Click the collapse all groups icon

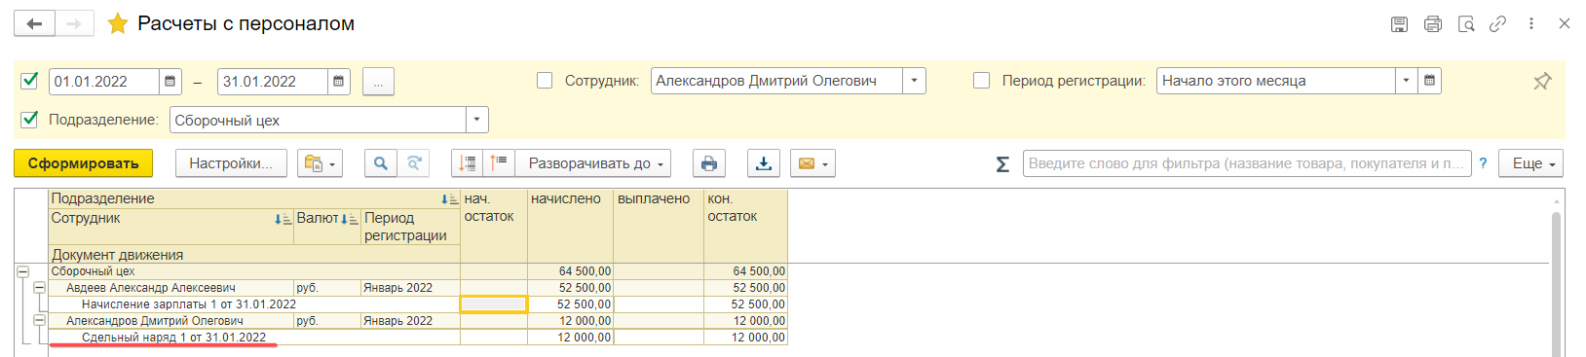coord(468,163)
